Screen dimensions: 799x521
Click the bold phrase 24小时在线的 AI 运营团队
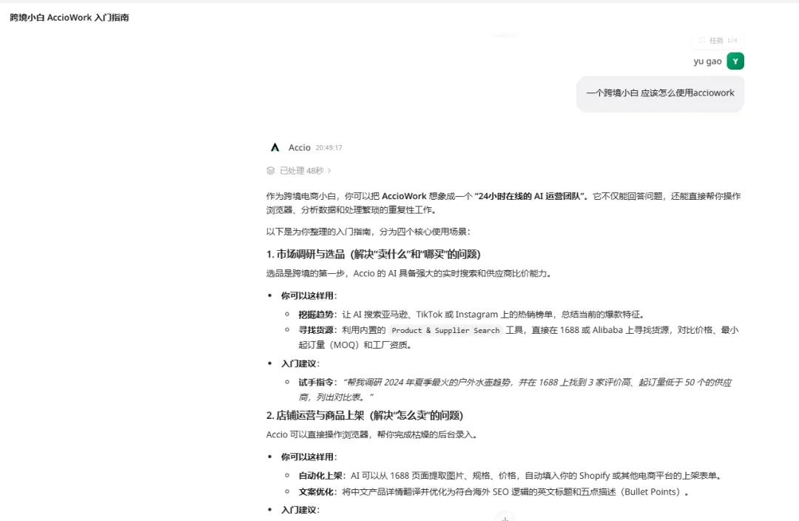530,196
